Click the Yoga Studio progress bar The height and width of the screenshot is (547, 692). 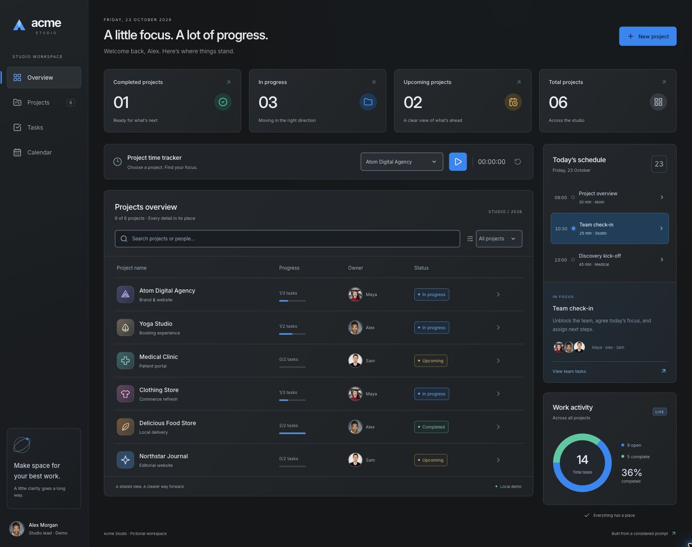click(292, 333)
